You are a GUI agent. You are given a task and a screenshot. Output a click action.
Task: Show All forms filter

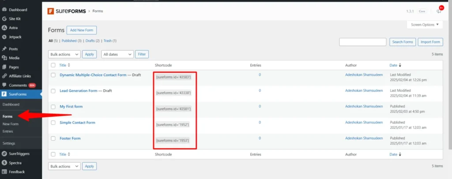pos(50,41)
